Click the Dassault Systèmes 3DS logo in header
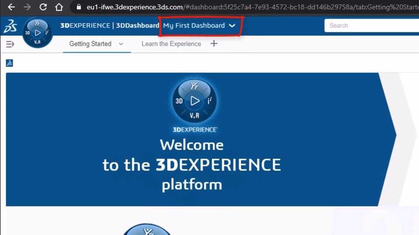The image size is (419, 235). coord(10,26)
